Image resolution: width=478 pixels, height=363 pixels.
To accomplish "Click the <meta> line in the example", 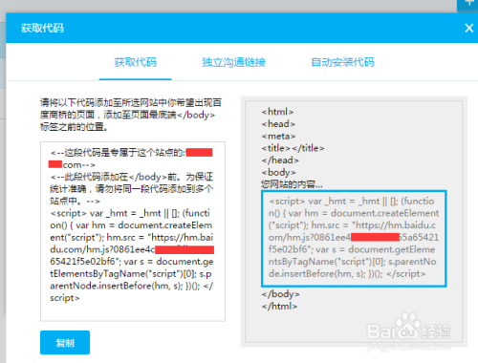I will point(278,136).
